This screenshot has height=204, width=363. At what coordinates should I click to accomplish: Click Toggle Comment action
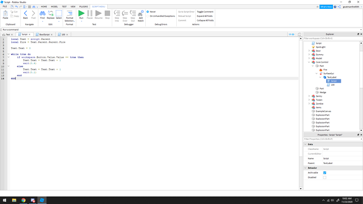point(205,12)
